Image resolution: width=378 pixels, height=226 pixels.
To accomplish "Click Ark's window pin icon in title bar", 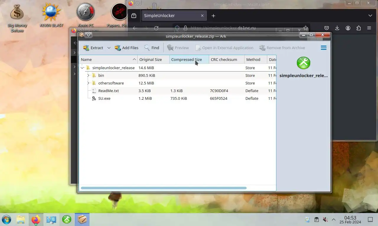I will [88, 35].
